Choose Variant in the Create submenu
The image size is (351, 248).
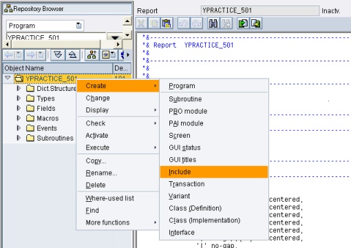point(214,196)
